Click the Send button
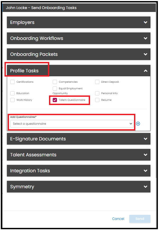 140,219
